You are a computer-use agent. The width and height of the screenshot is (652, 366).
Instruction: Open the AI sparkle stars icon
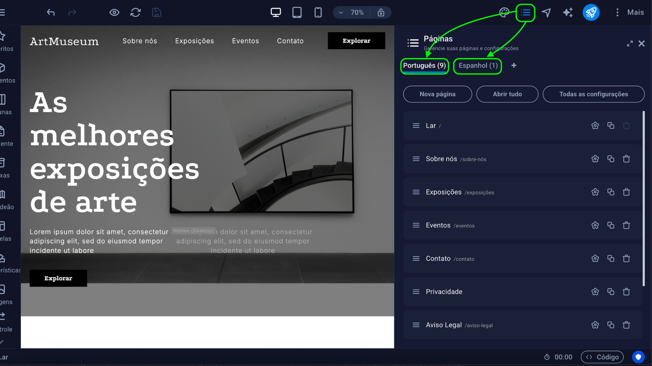[x=568, y=13]
